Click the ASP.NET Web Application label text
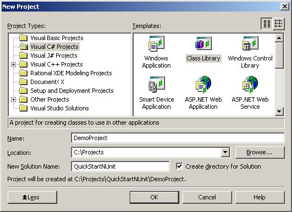Image resolution: width=292 pixels, height=212 pixels. coord(203,103)
